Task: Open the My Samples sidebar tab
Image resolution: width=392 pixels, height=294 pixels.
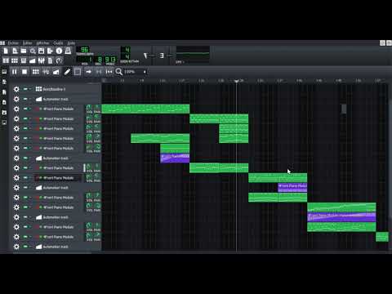Action: coord(4,92)
